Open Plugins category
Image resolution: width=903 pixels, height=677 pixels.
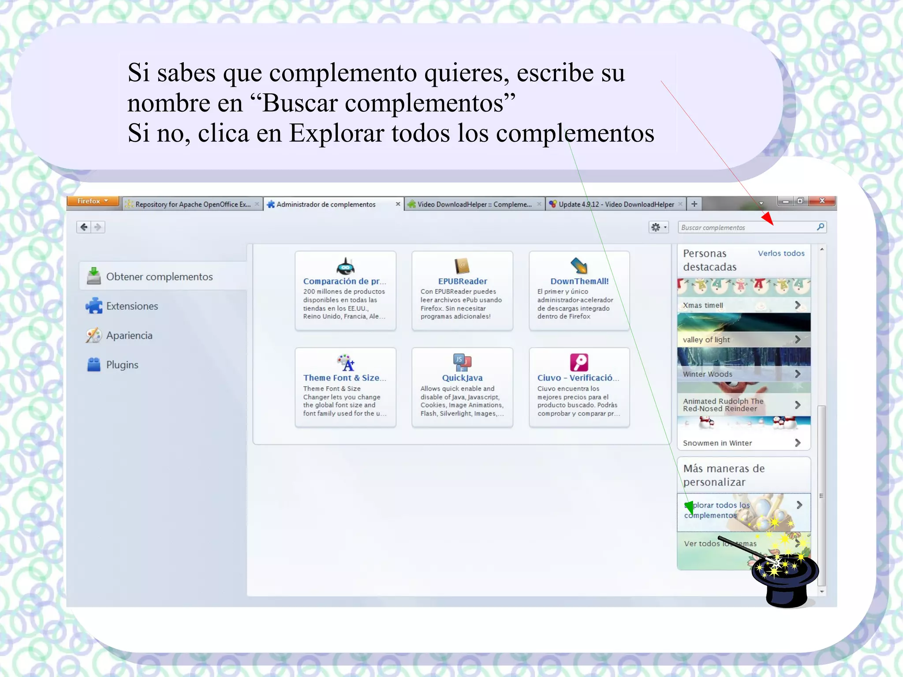pyautogui.click(x=122, y=365)
